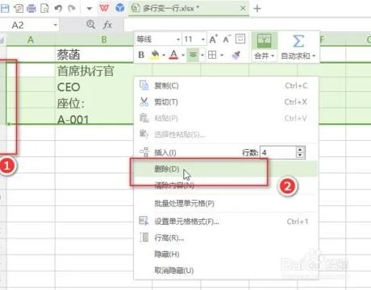Decrease row count with the down spinner

[300, 155]
